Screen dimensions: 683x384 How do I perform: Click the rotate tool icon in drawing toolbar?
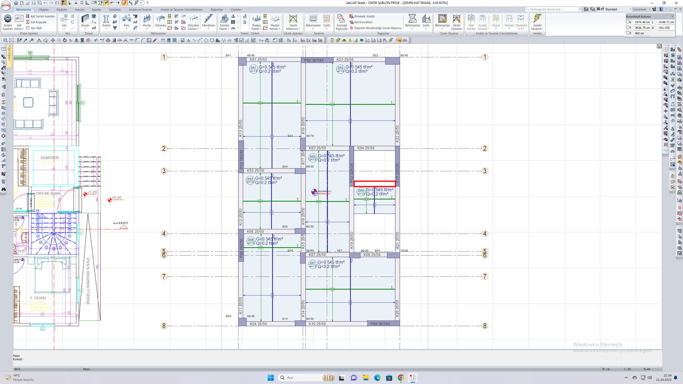pos(65,40)
